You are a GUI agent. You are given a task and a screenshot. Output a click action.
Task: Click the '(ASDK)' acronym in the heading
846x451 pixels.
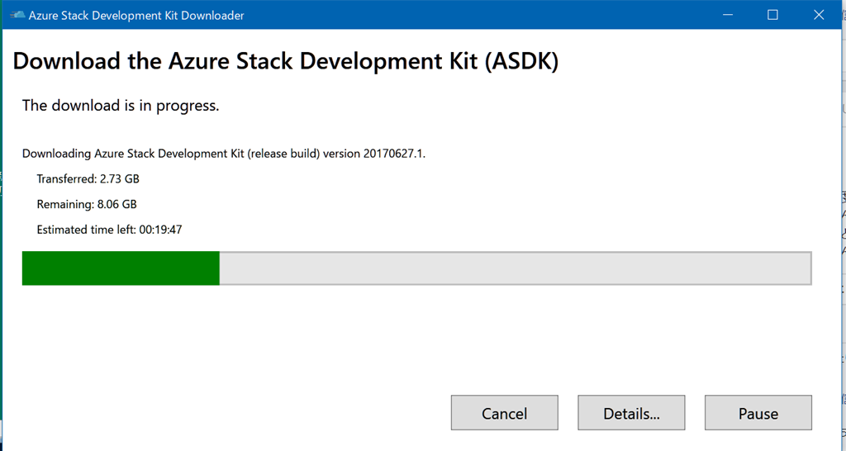click(519, 61)
